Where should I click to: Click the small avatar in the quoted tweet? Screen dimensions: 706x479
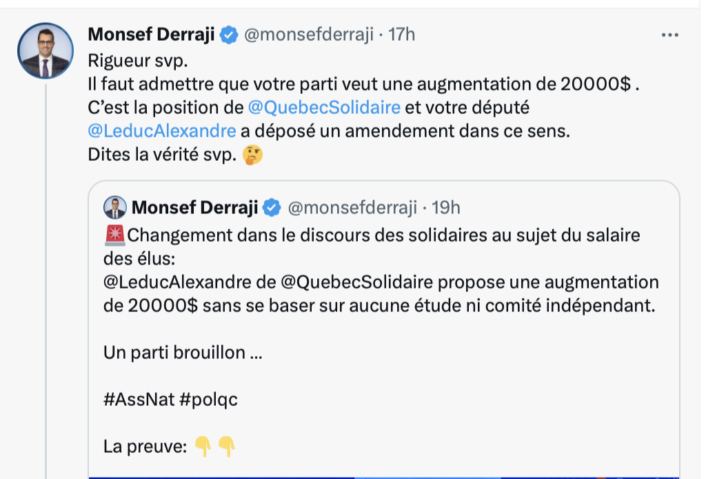coord(115,207)
